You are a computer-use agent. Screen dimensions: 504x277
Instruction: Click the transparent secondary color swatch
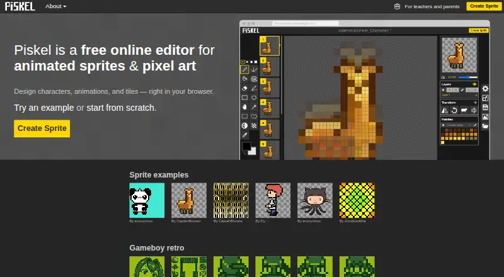[253, 151]
